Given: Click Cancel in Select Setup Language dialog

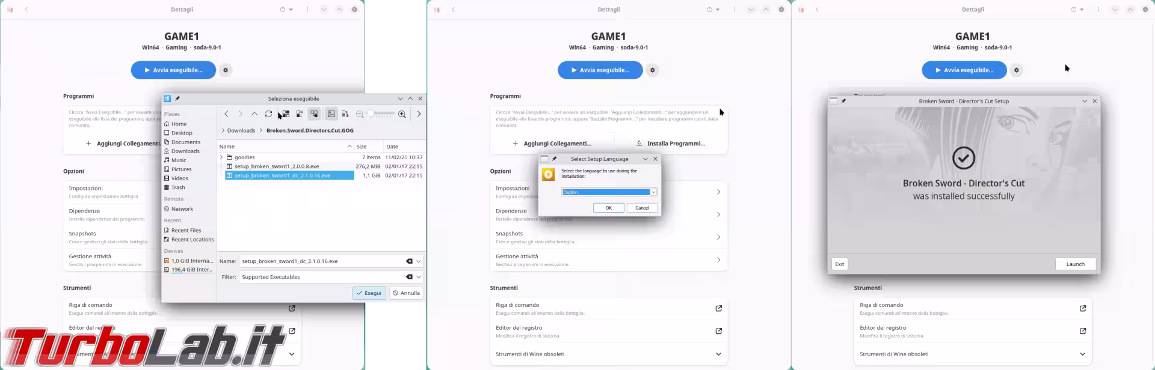Looking at the screenshot, I should (x=642, y=208).
